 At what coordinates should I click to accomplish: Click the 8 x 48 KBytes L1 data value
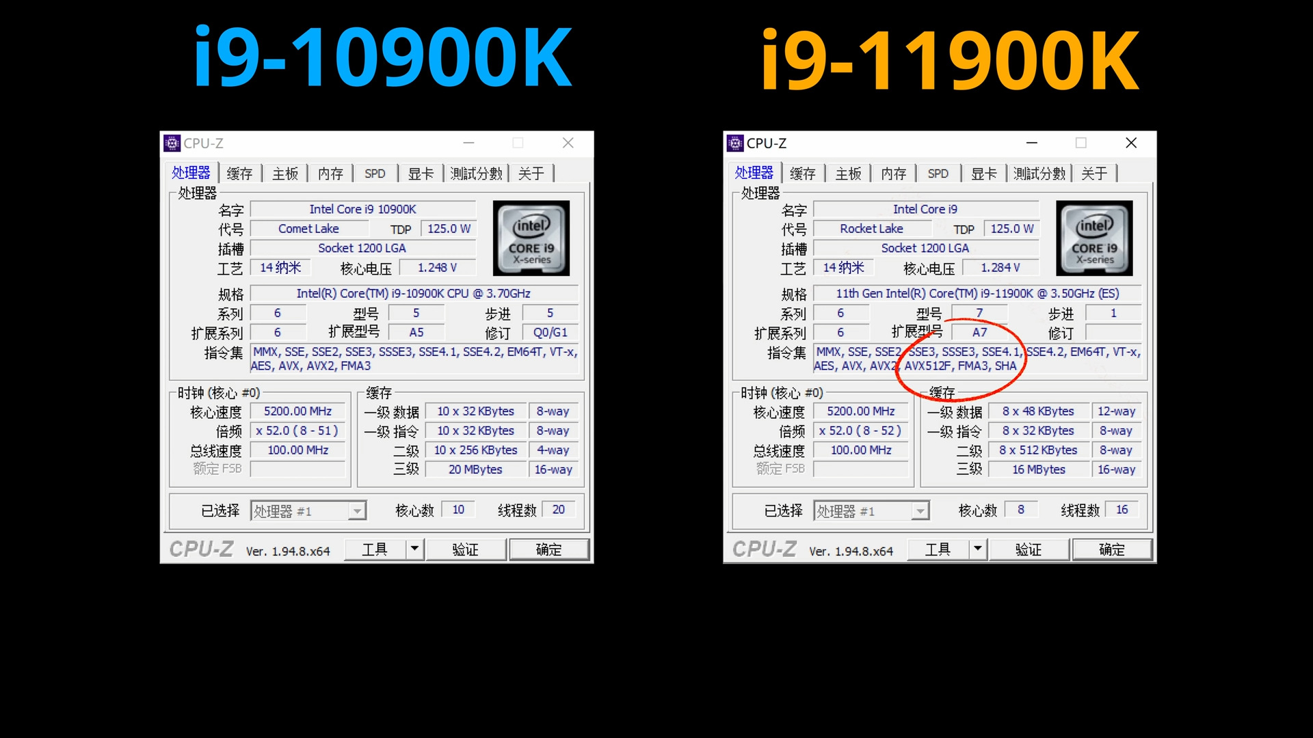(1039, 411)
